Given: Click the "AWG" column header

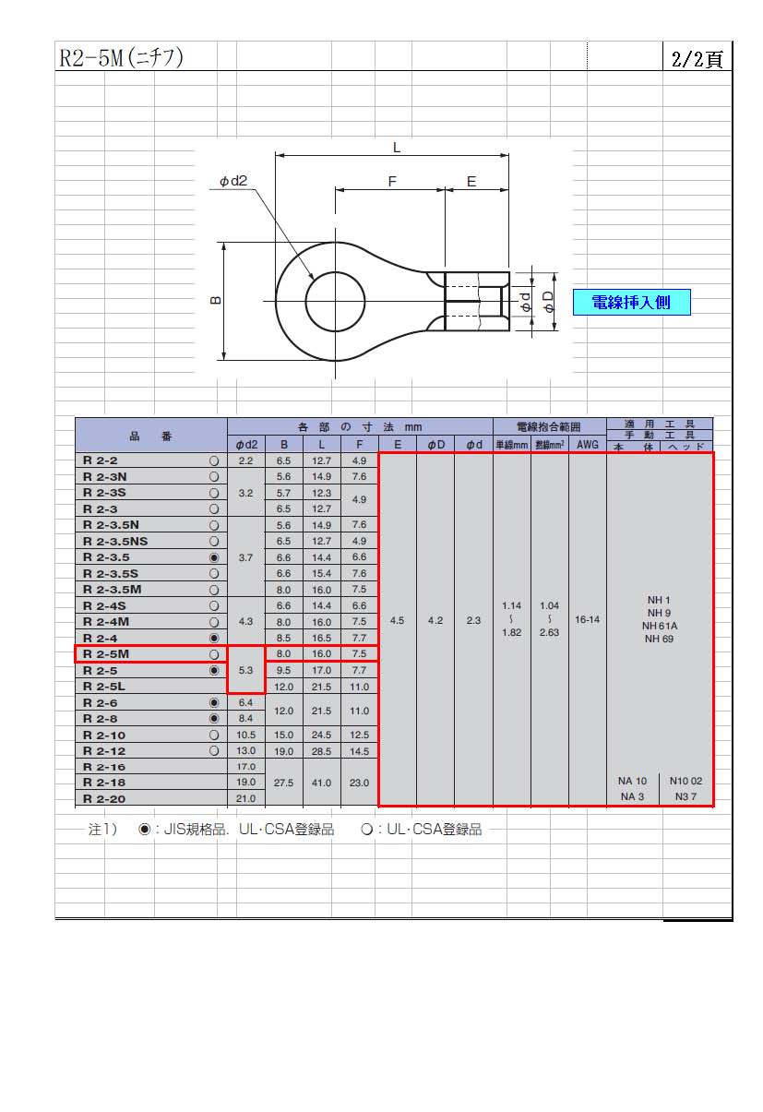Looking at the screenshot, I should coord(587,444).
